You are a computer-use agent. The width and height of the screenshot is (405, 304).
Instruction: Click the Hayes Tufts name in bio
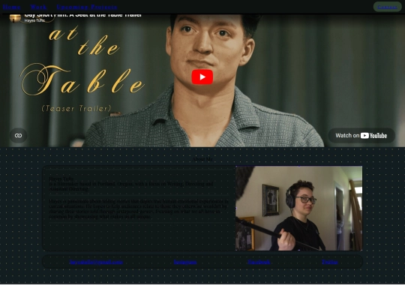point(61,179)
